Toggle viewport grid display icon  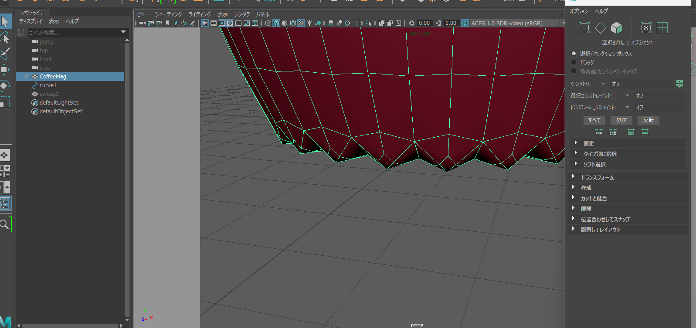205,23
